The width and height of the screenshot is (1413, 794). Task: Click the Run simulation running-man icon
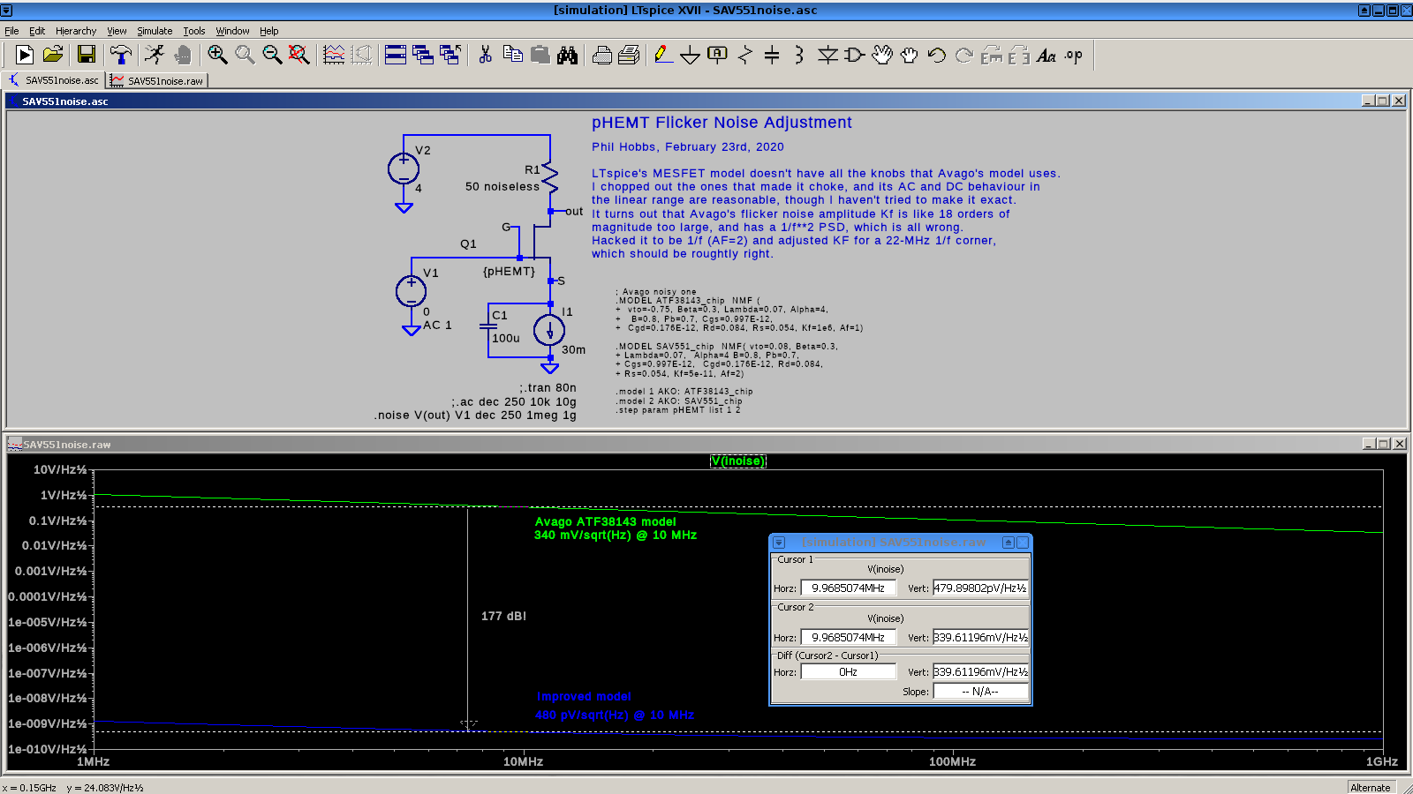155,55
